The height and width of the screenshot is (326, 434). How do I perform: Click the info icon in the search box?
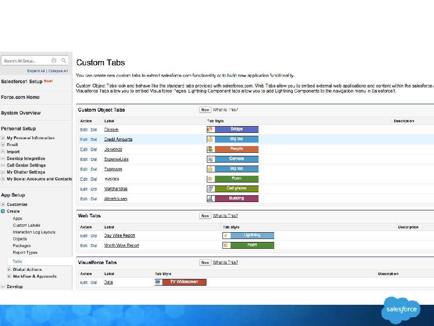[x=54, y=60]
